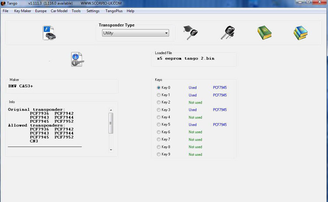Select the Key 1 radio button
Screen dimensions: 328x202
(159, 95)
